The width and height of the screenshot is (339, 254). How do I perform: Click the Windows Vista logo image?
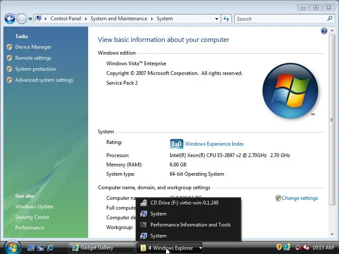290,91
